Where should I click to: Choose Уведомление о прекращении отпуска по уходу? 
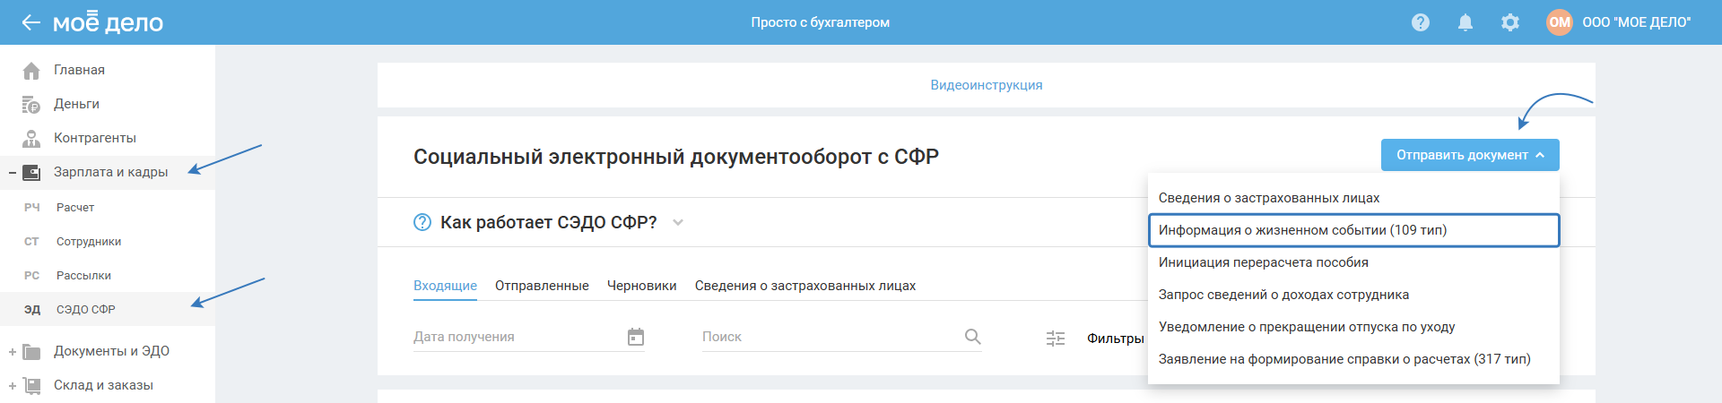point(1353,327)
